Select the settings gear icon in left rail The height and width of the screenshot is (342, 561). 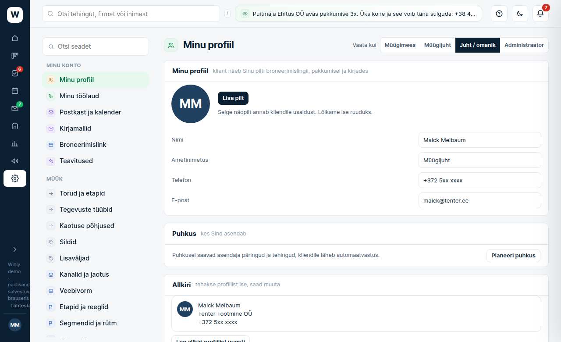15,178
